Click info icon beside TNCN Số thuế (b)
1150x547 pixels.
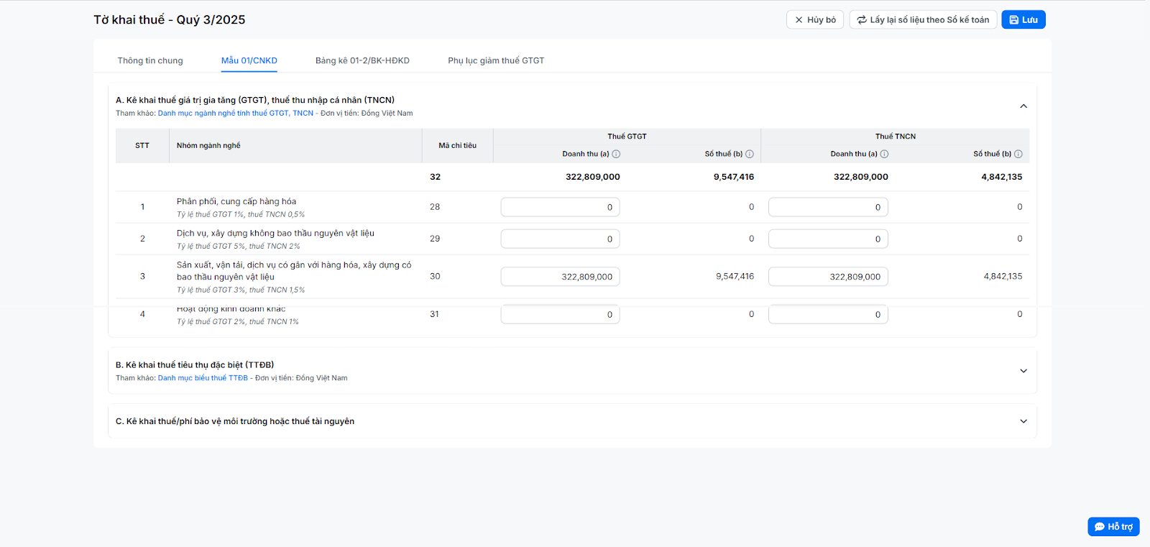click(1018, 154)
